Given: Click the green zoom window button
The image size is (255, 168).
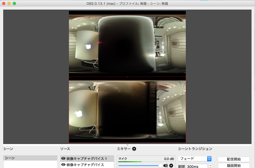Looking at the screenshot, I should coord(14,4).
